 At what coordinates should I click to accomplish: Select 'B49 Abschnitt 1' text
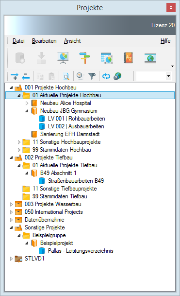click(x=58, y=173)
